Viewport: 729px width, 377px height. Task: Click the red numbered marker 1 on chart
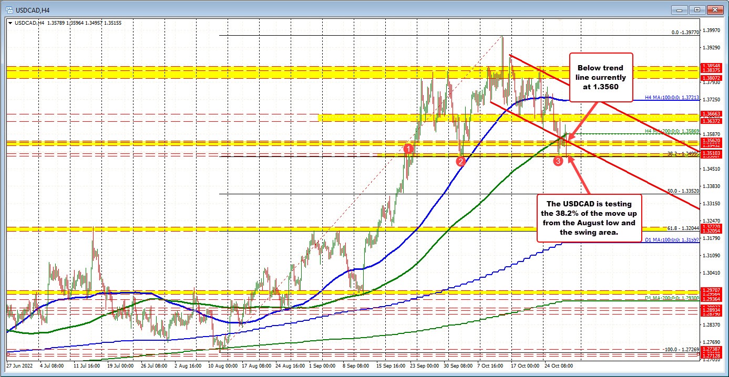click(x=409, y=149)
